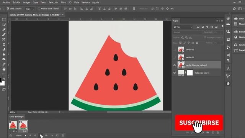245x138 pixels.
Task: Toggle layer filtering on/off switch
Action: (x=222, y=26)
